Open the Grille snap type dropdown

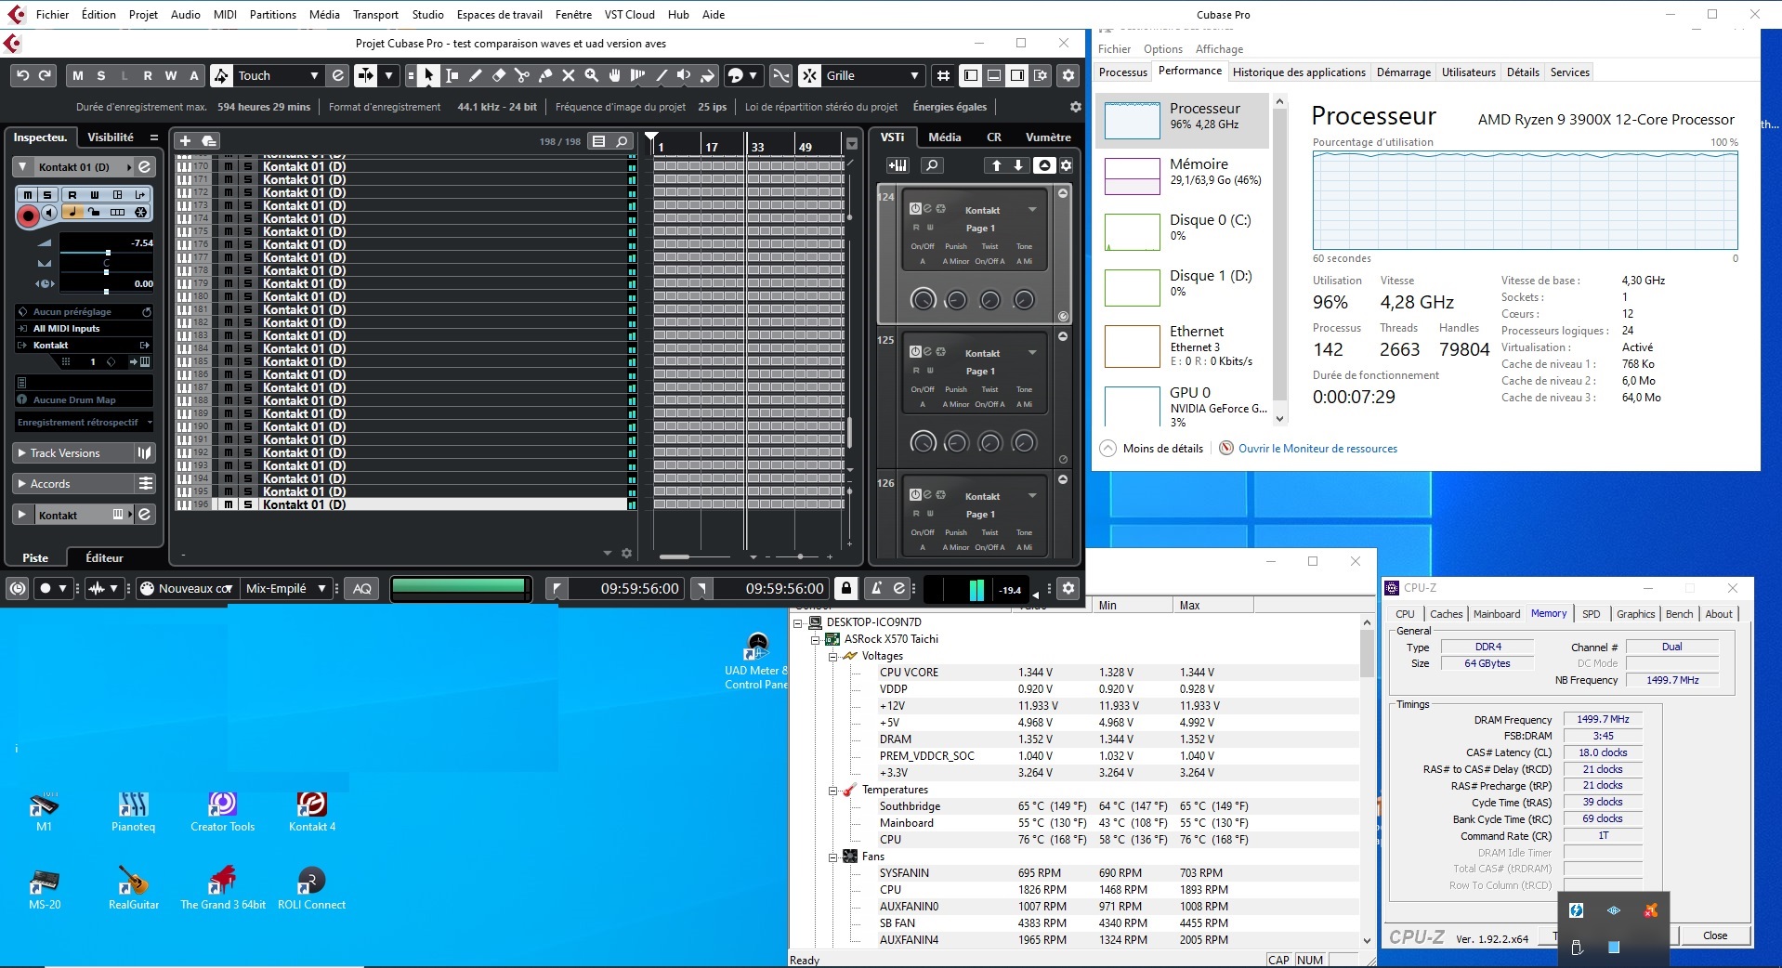point(915,75)
